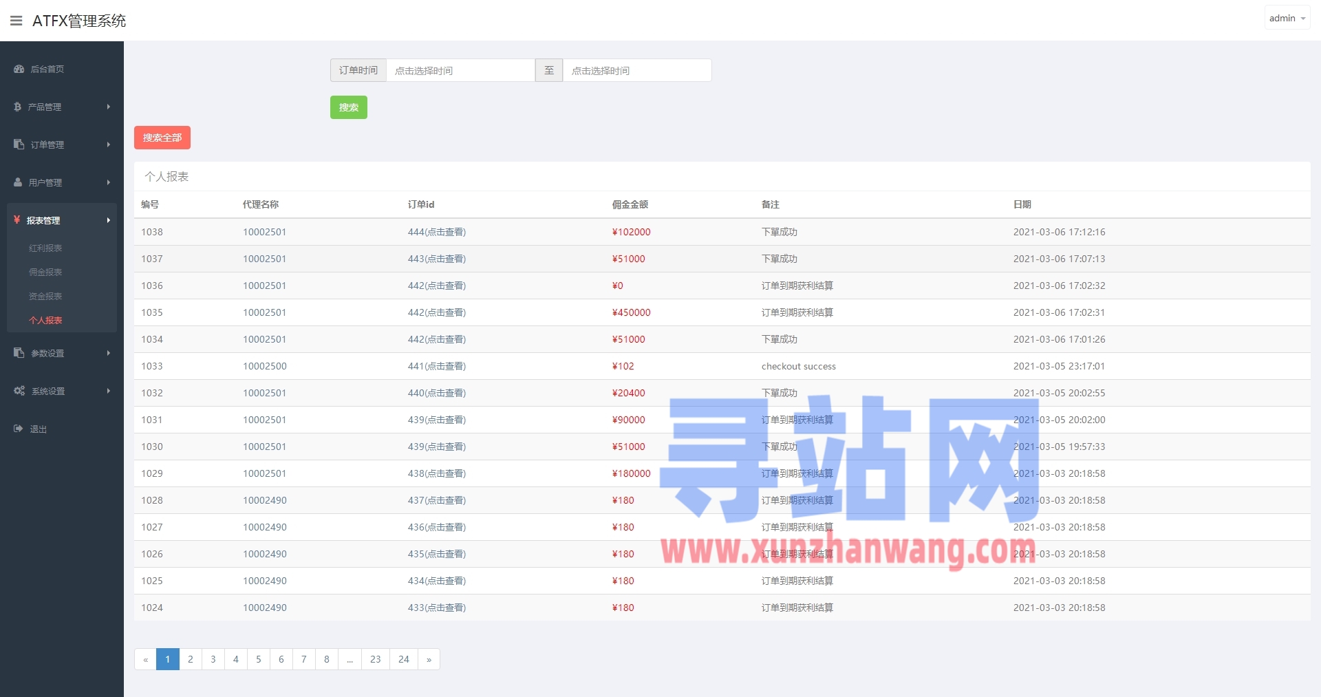The width and height of the screenshot is (1321, 697).
Task: Go to pagination page 2
Action: [191, 659]
